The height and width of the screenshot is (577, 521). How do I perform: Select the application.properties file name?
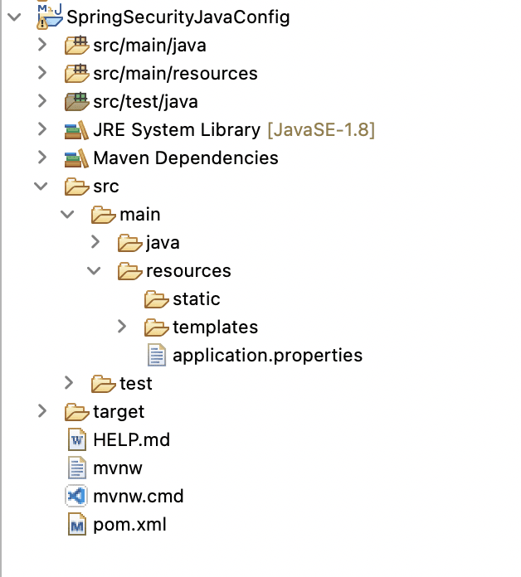pyautogui.click(x=268, y=356)
